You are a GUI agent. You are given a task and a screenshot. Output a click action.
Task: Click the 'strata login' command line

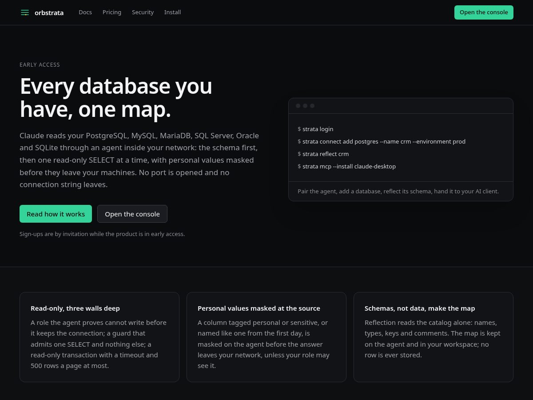click(x=315, y=129)
